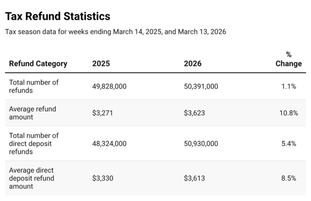Click the 10.8% change value
Screen dimensions: 311x201
(289, 113)
